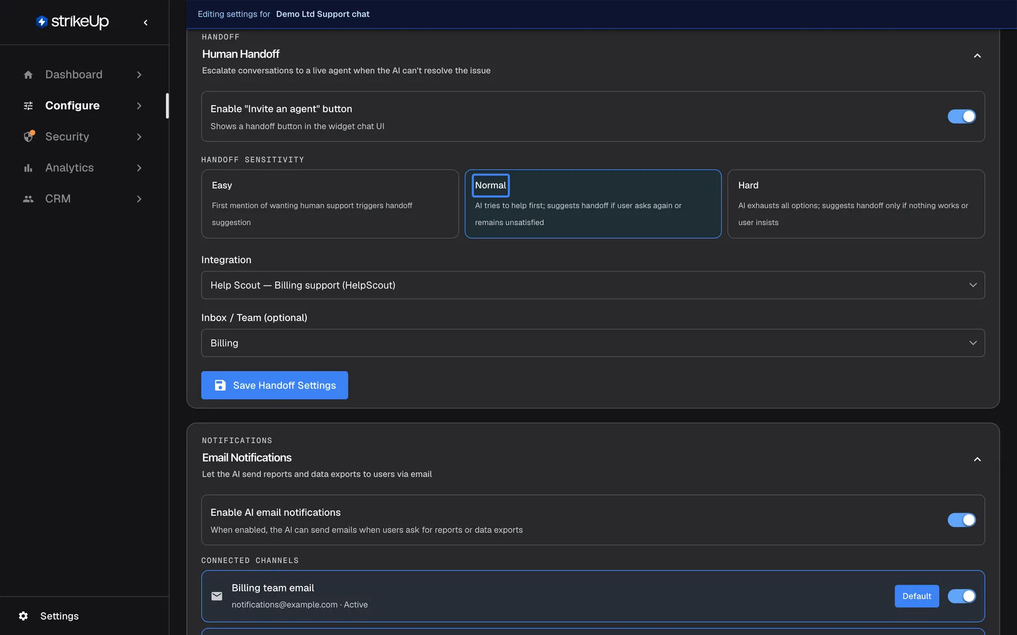This screenshot has width=1017, height=635.
Task: Collapse the sidebar with the back arrow
Action: tap(146, 23)
